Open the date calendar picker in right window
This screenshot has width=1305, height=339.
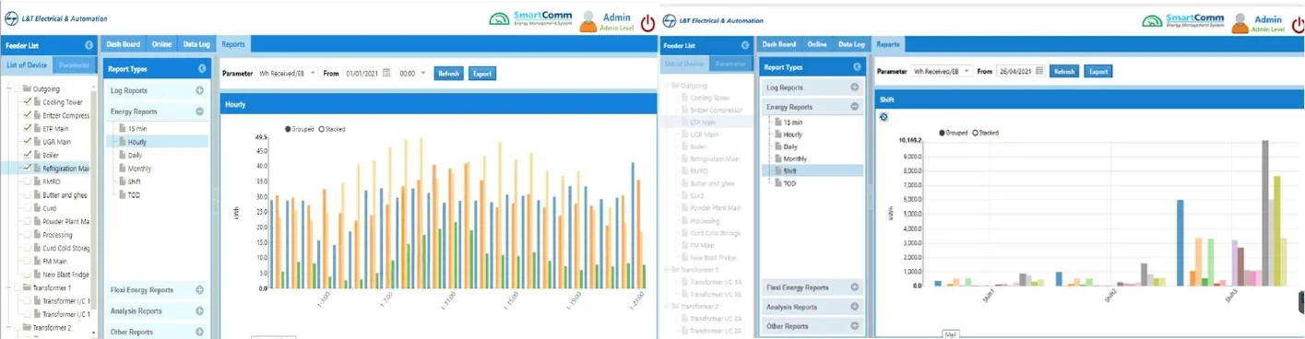[1039, 71]
